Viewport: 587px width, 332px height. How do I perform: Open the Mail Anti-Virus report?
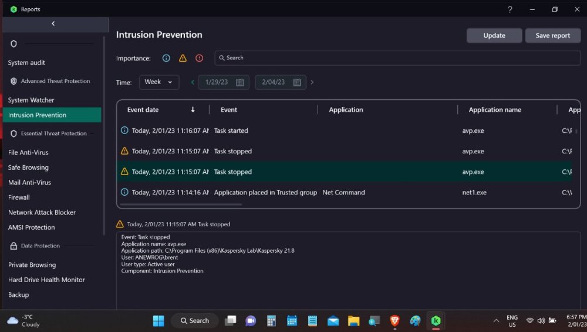click(x=29, y=183)
